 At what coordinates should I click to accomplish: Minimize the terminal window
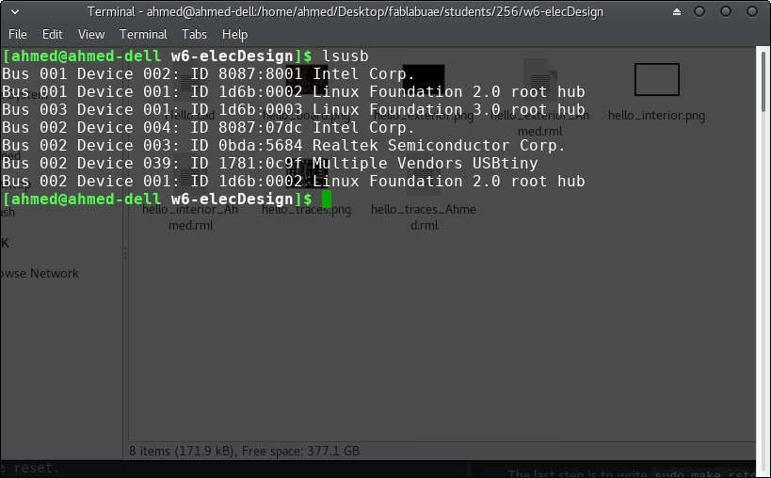coord(699,12)
